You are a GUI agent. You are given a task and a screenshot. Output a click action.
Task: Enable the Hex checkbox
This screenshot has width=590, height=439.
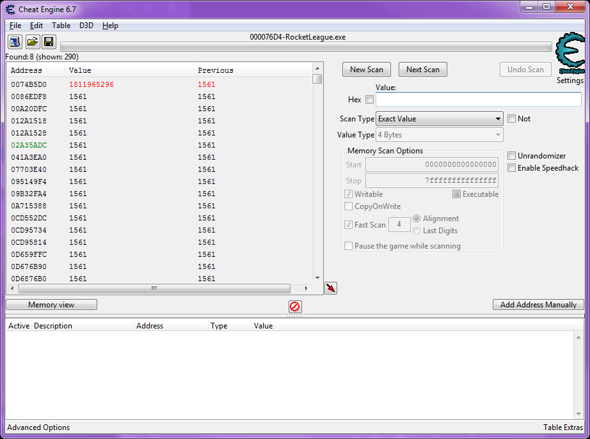click(x=369, y=100)
